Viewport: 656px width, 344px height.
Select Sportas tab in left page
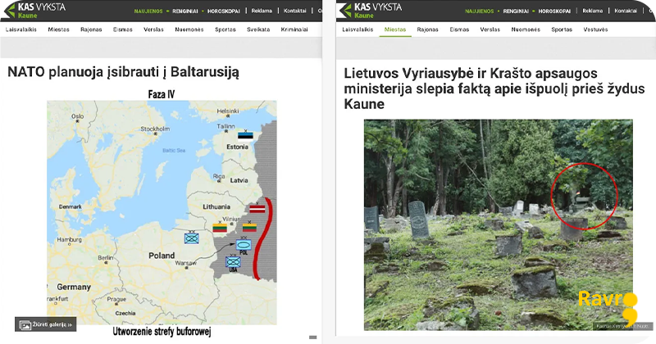click(x=225, y=29)
